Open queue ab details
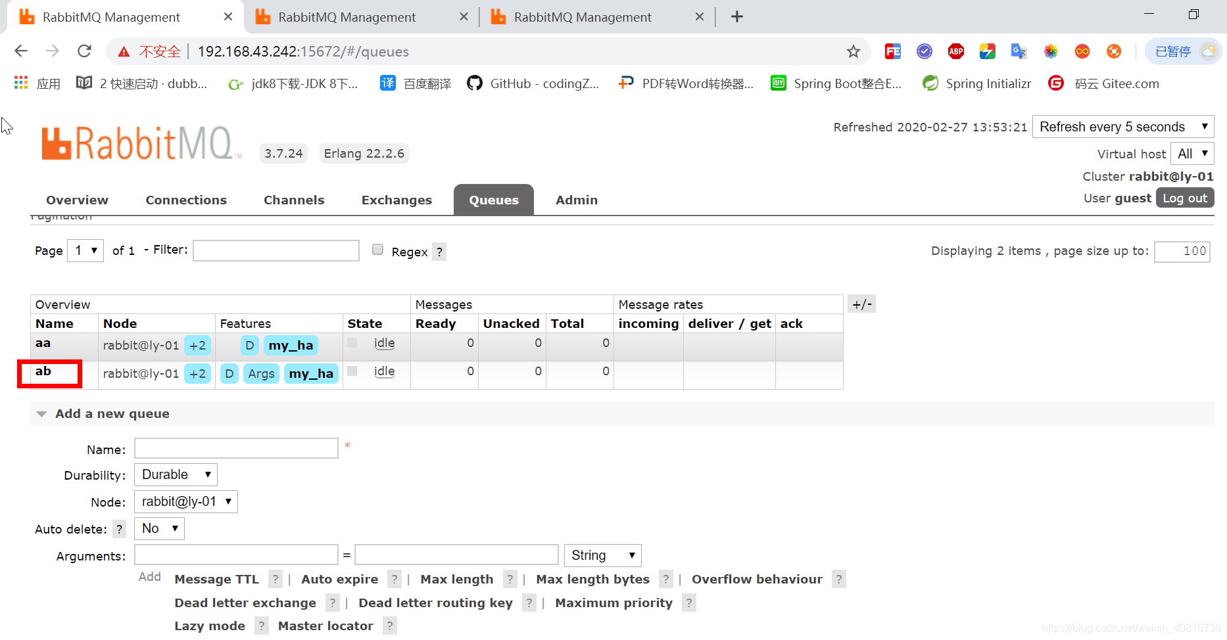 pos(43,371)
